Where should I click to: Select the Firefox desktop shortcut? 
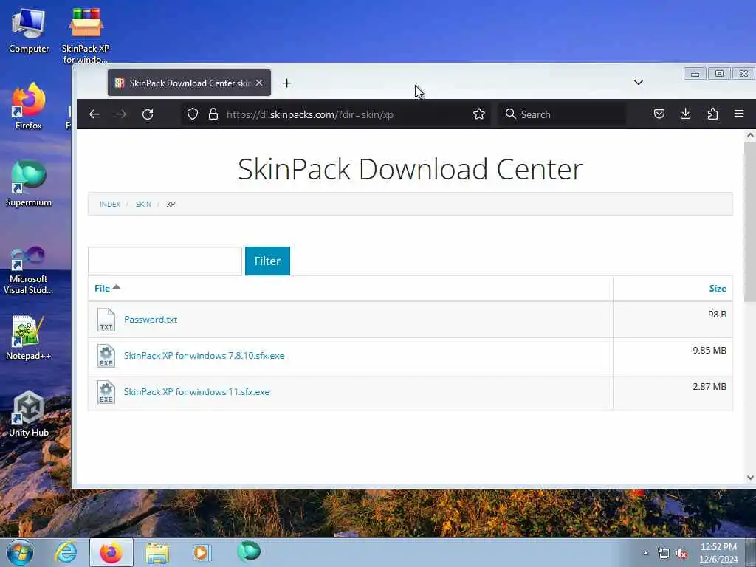pos(29,106)
